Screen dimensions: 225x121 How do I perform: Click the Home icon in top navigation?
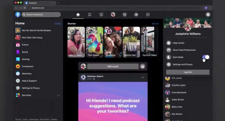(x=78, y=15)
